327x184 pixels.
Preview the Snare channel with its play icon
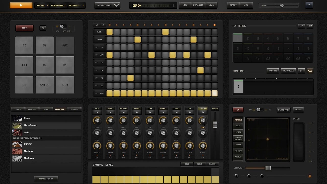(110, 112)
